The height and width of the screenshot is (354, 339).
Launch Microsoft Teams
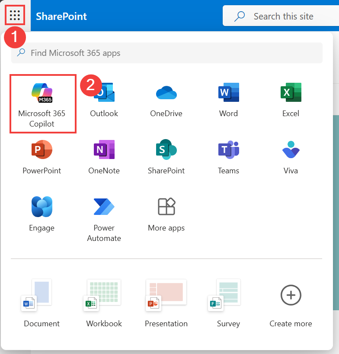point(228,157)
